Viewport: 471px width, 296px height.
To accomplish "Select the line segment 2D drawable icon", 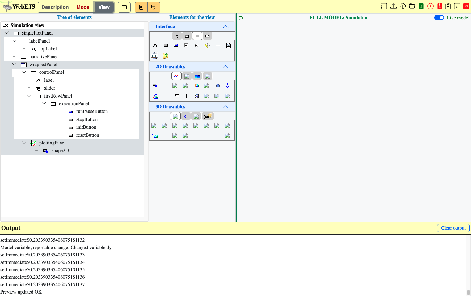I will pos(166,85).
